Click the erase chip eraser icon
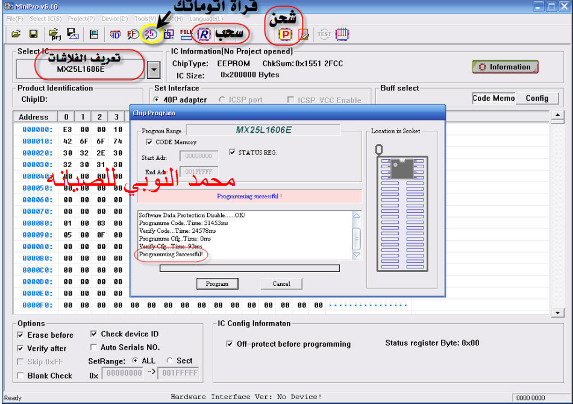The image size is (573, 404). [304, 34]
